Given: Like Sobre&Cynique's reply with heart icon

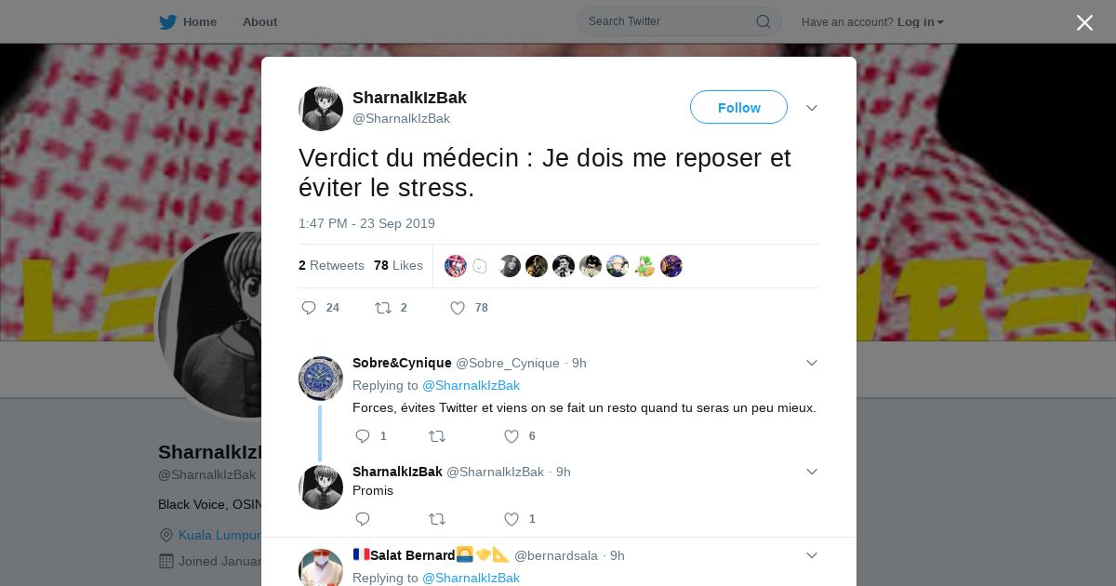Looking at the screenshot, I should (x=511, y=436).
